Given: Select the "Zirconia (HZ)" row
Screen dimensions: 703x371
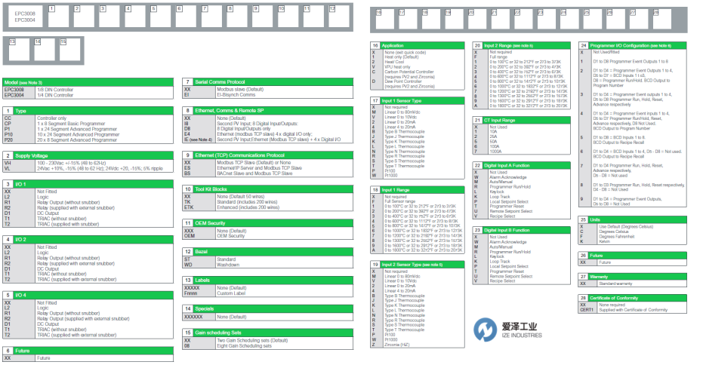Looking at the screenshot, I should [418, 345].
